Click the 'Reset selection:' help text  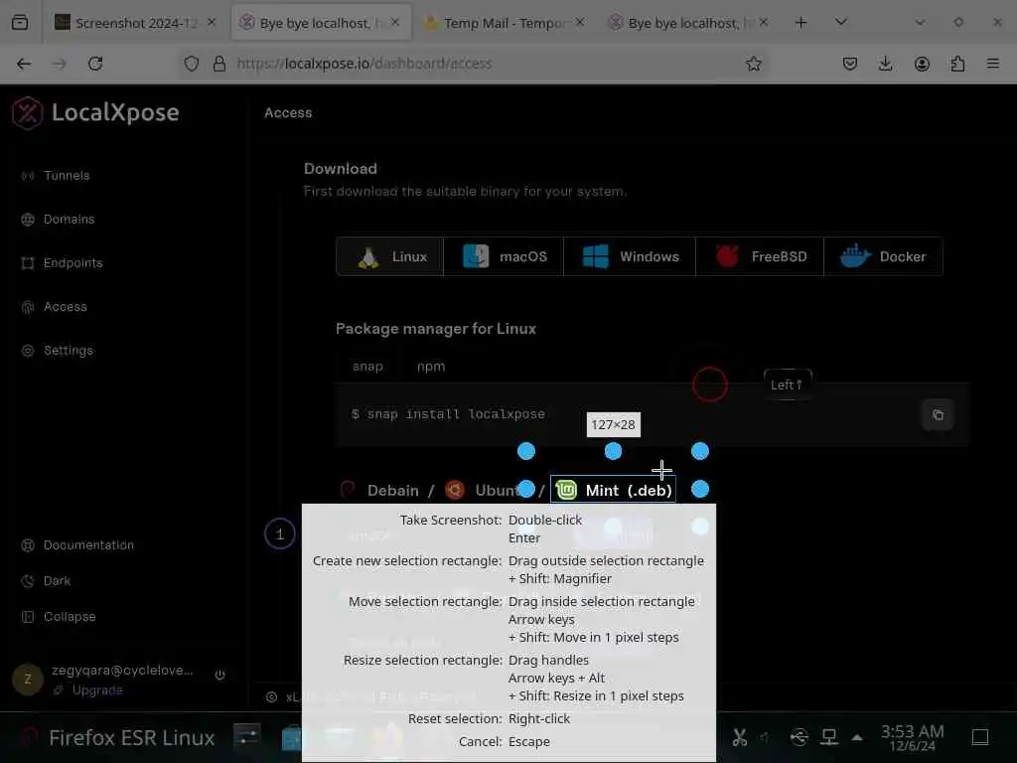point(455,719)
